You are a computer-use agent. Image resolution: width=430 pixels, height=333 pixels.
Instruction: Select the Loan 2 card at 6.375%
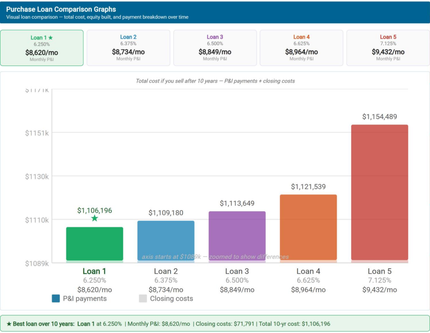128,48
